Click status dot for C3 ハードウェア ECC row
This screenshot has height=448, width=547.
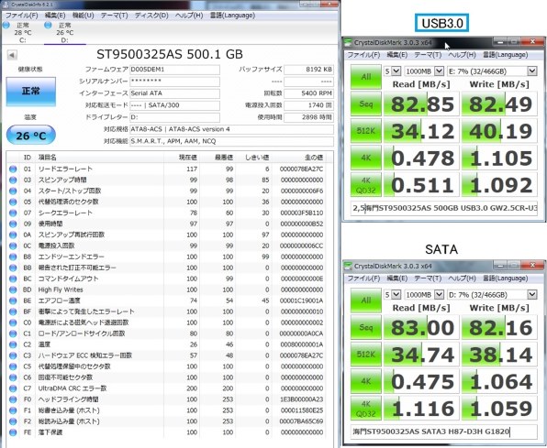tap(13, 355)
